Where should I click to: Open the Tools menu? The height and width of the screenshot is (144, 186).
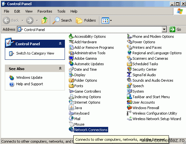click(x=61, y=11)
